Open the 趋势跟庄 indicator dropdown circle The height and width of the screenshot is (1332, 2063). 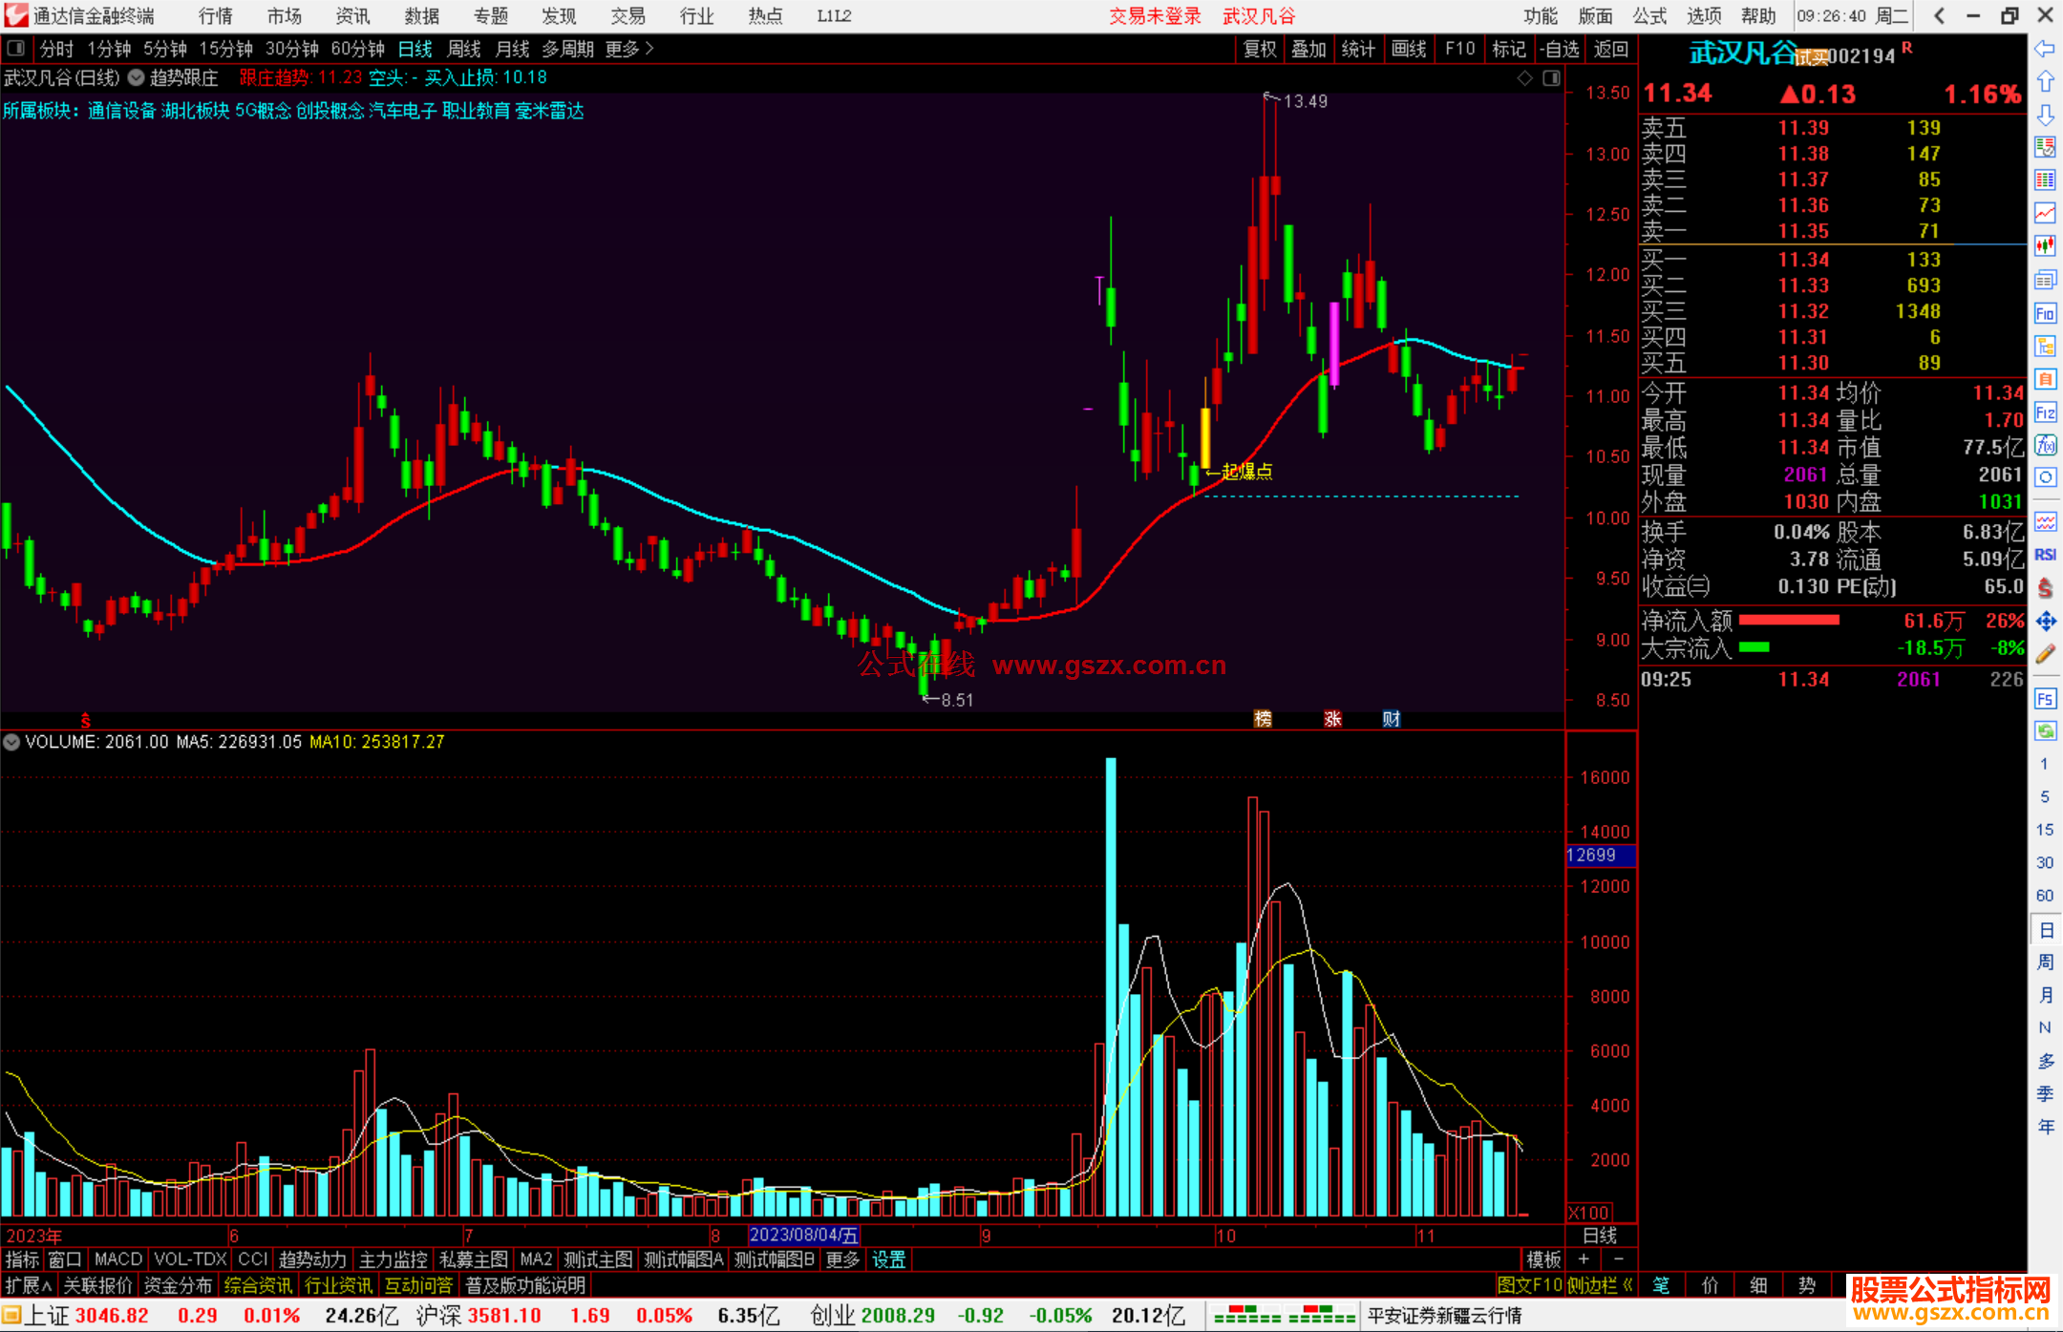(136, 77)
